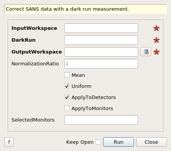
Task: Click the red asterisk beside DarkRun
Action: [x=156, y=40]
